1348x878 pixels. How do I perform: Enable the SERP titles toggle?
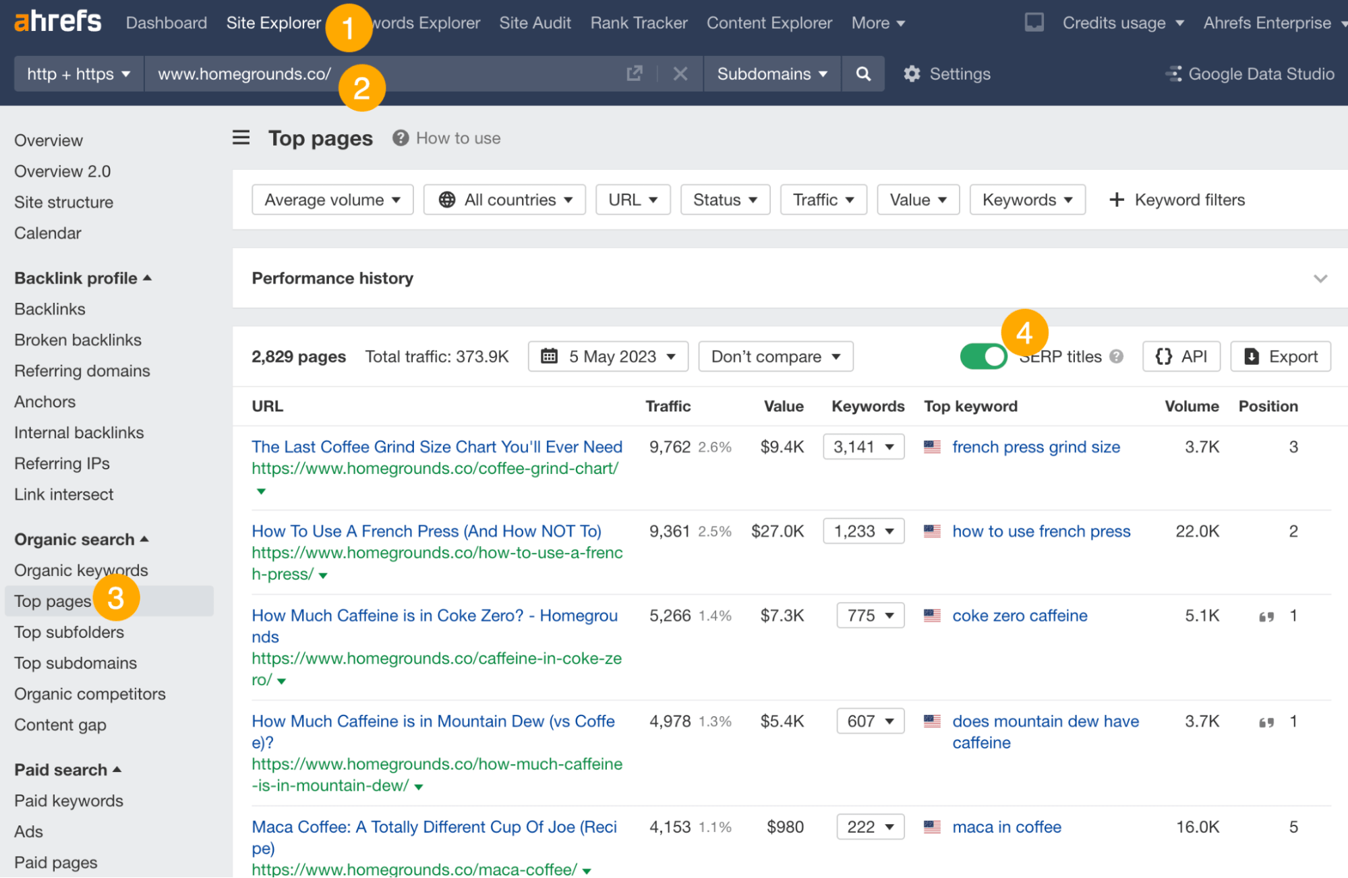(x=983, y=356)
